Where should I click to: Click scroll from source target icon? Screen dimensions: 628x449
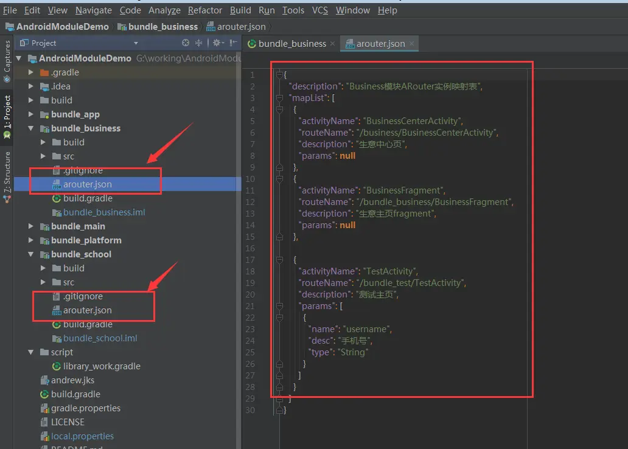coord(185,43)
